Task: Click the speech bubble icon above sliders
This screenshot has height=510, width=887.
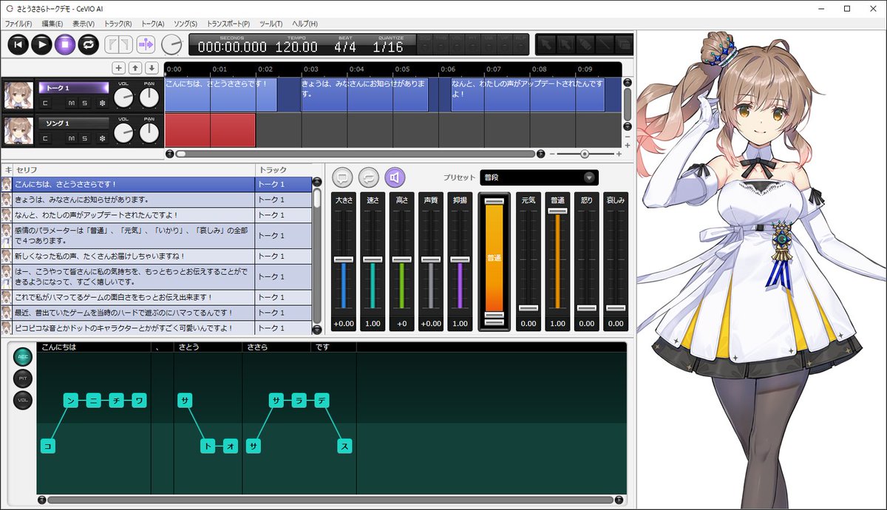Action: point(342,177)
